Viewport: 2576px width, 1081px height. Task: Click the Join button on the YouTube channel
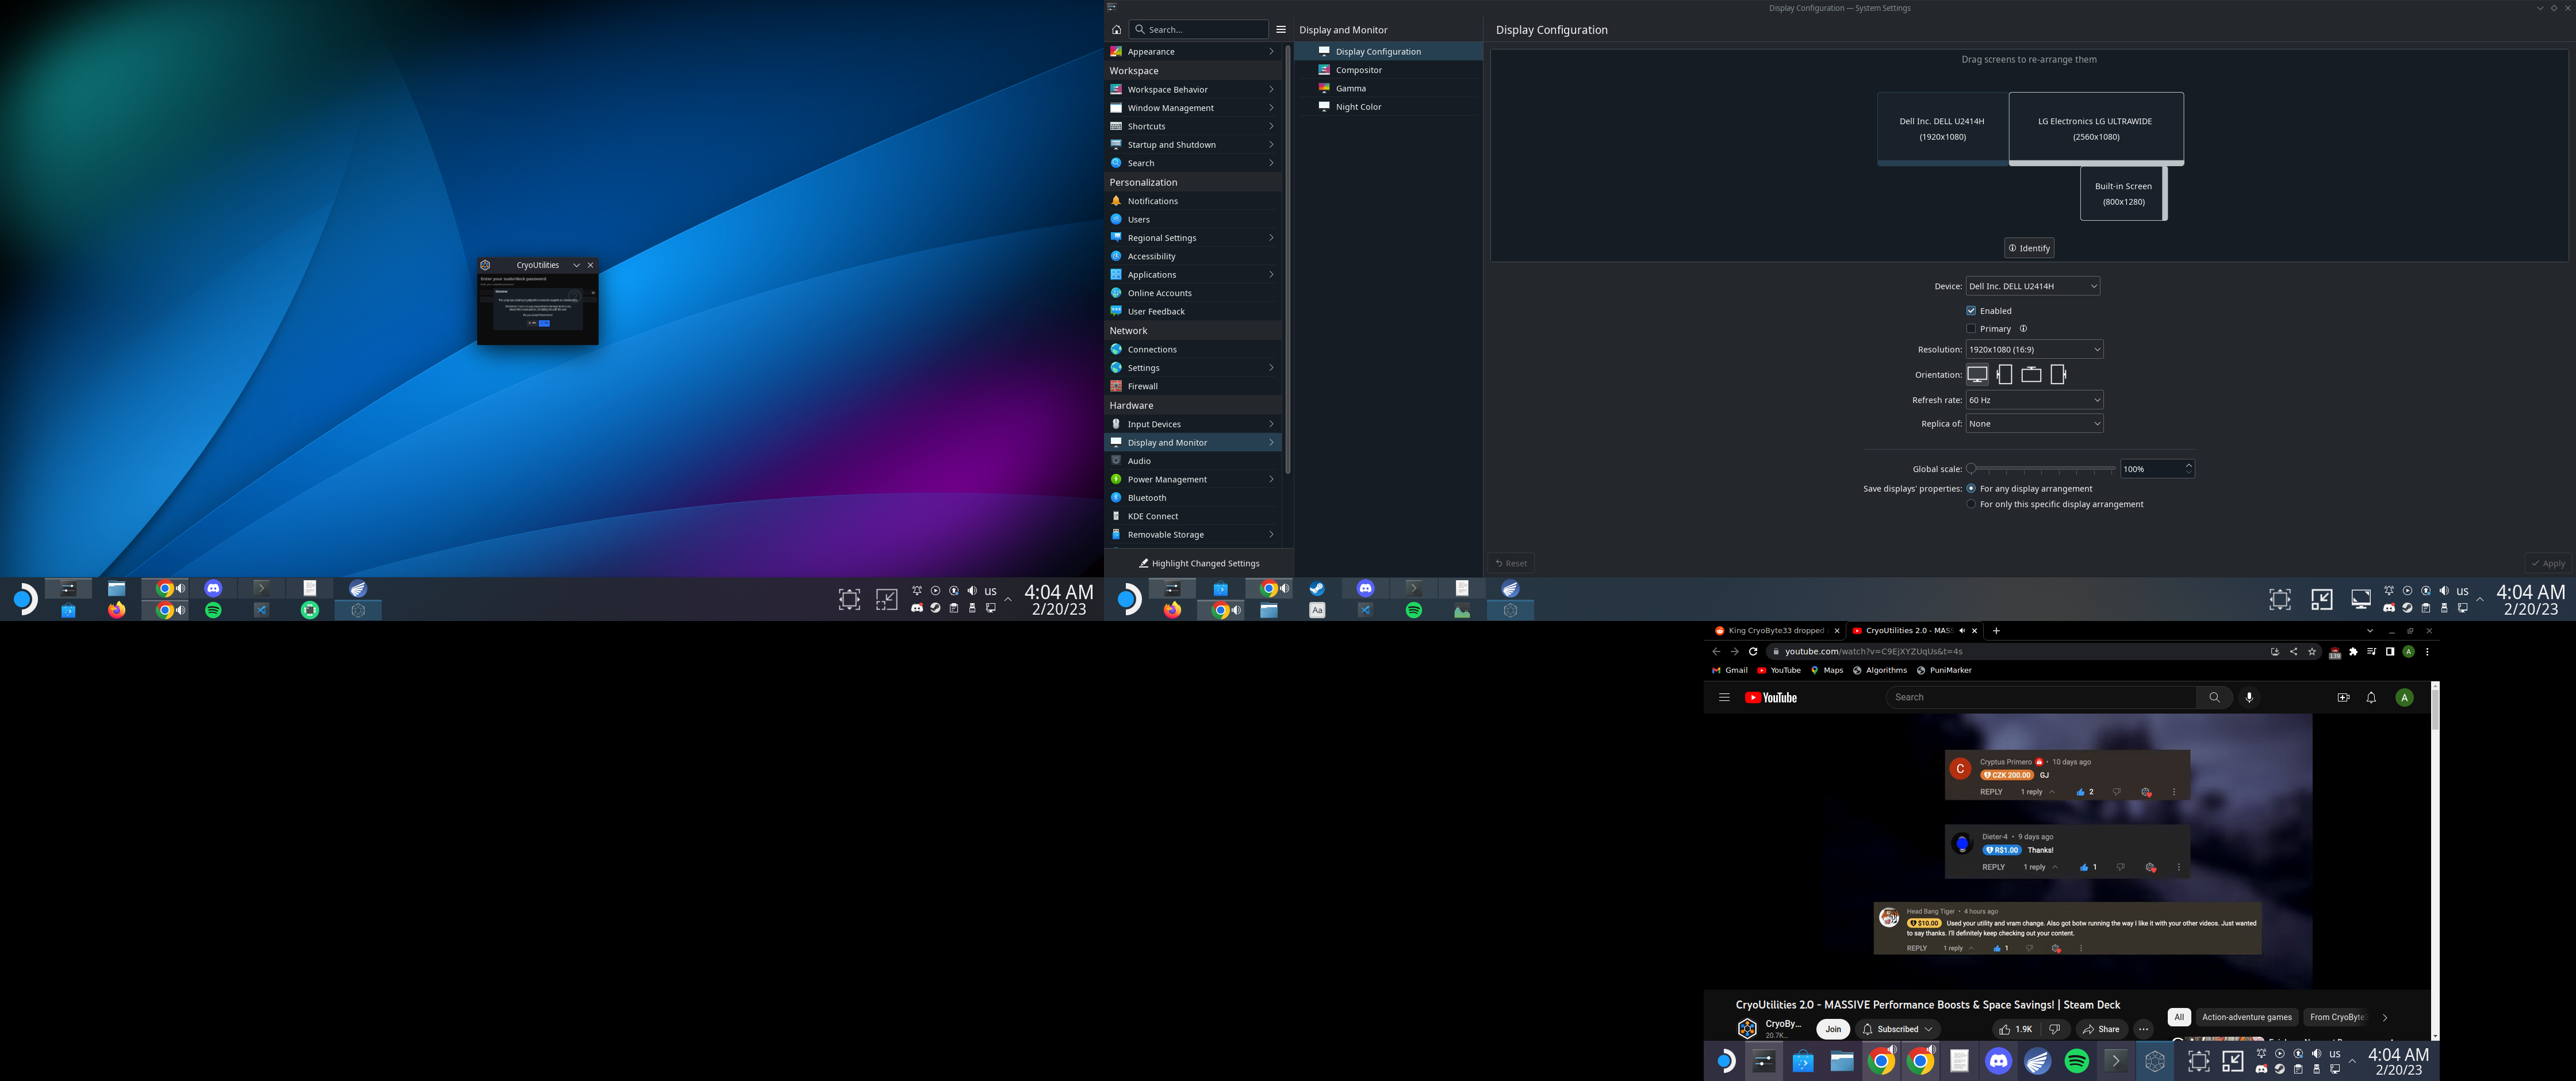(x=1833, y=1029)
